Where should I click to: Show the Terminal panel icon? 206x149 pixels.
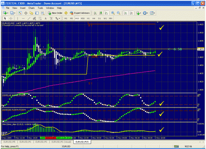(37, 13)
